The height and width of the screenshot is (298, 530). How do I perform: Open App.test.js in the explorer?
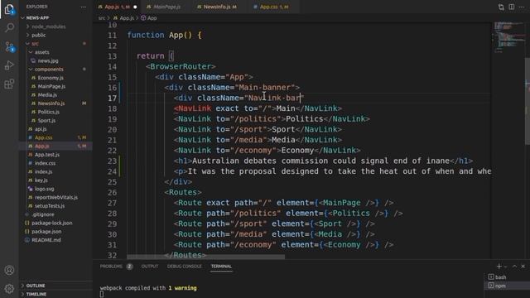pos(47,155)
